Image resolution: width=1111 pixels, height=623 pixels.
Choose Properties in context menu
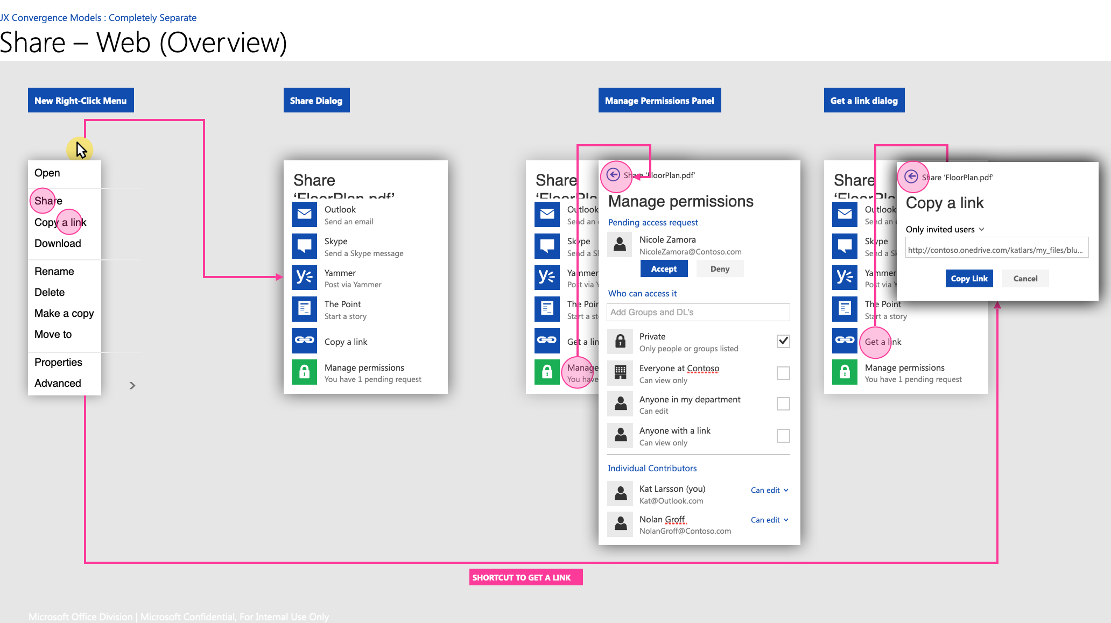click(58, 362)
